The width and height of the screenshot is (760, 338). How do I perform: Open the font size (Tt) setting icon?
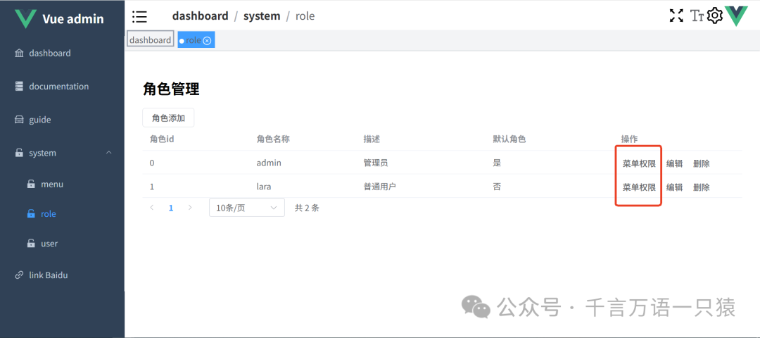click(x=697, y=15)
